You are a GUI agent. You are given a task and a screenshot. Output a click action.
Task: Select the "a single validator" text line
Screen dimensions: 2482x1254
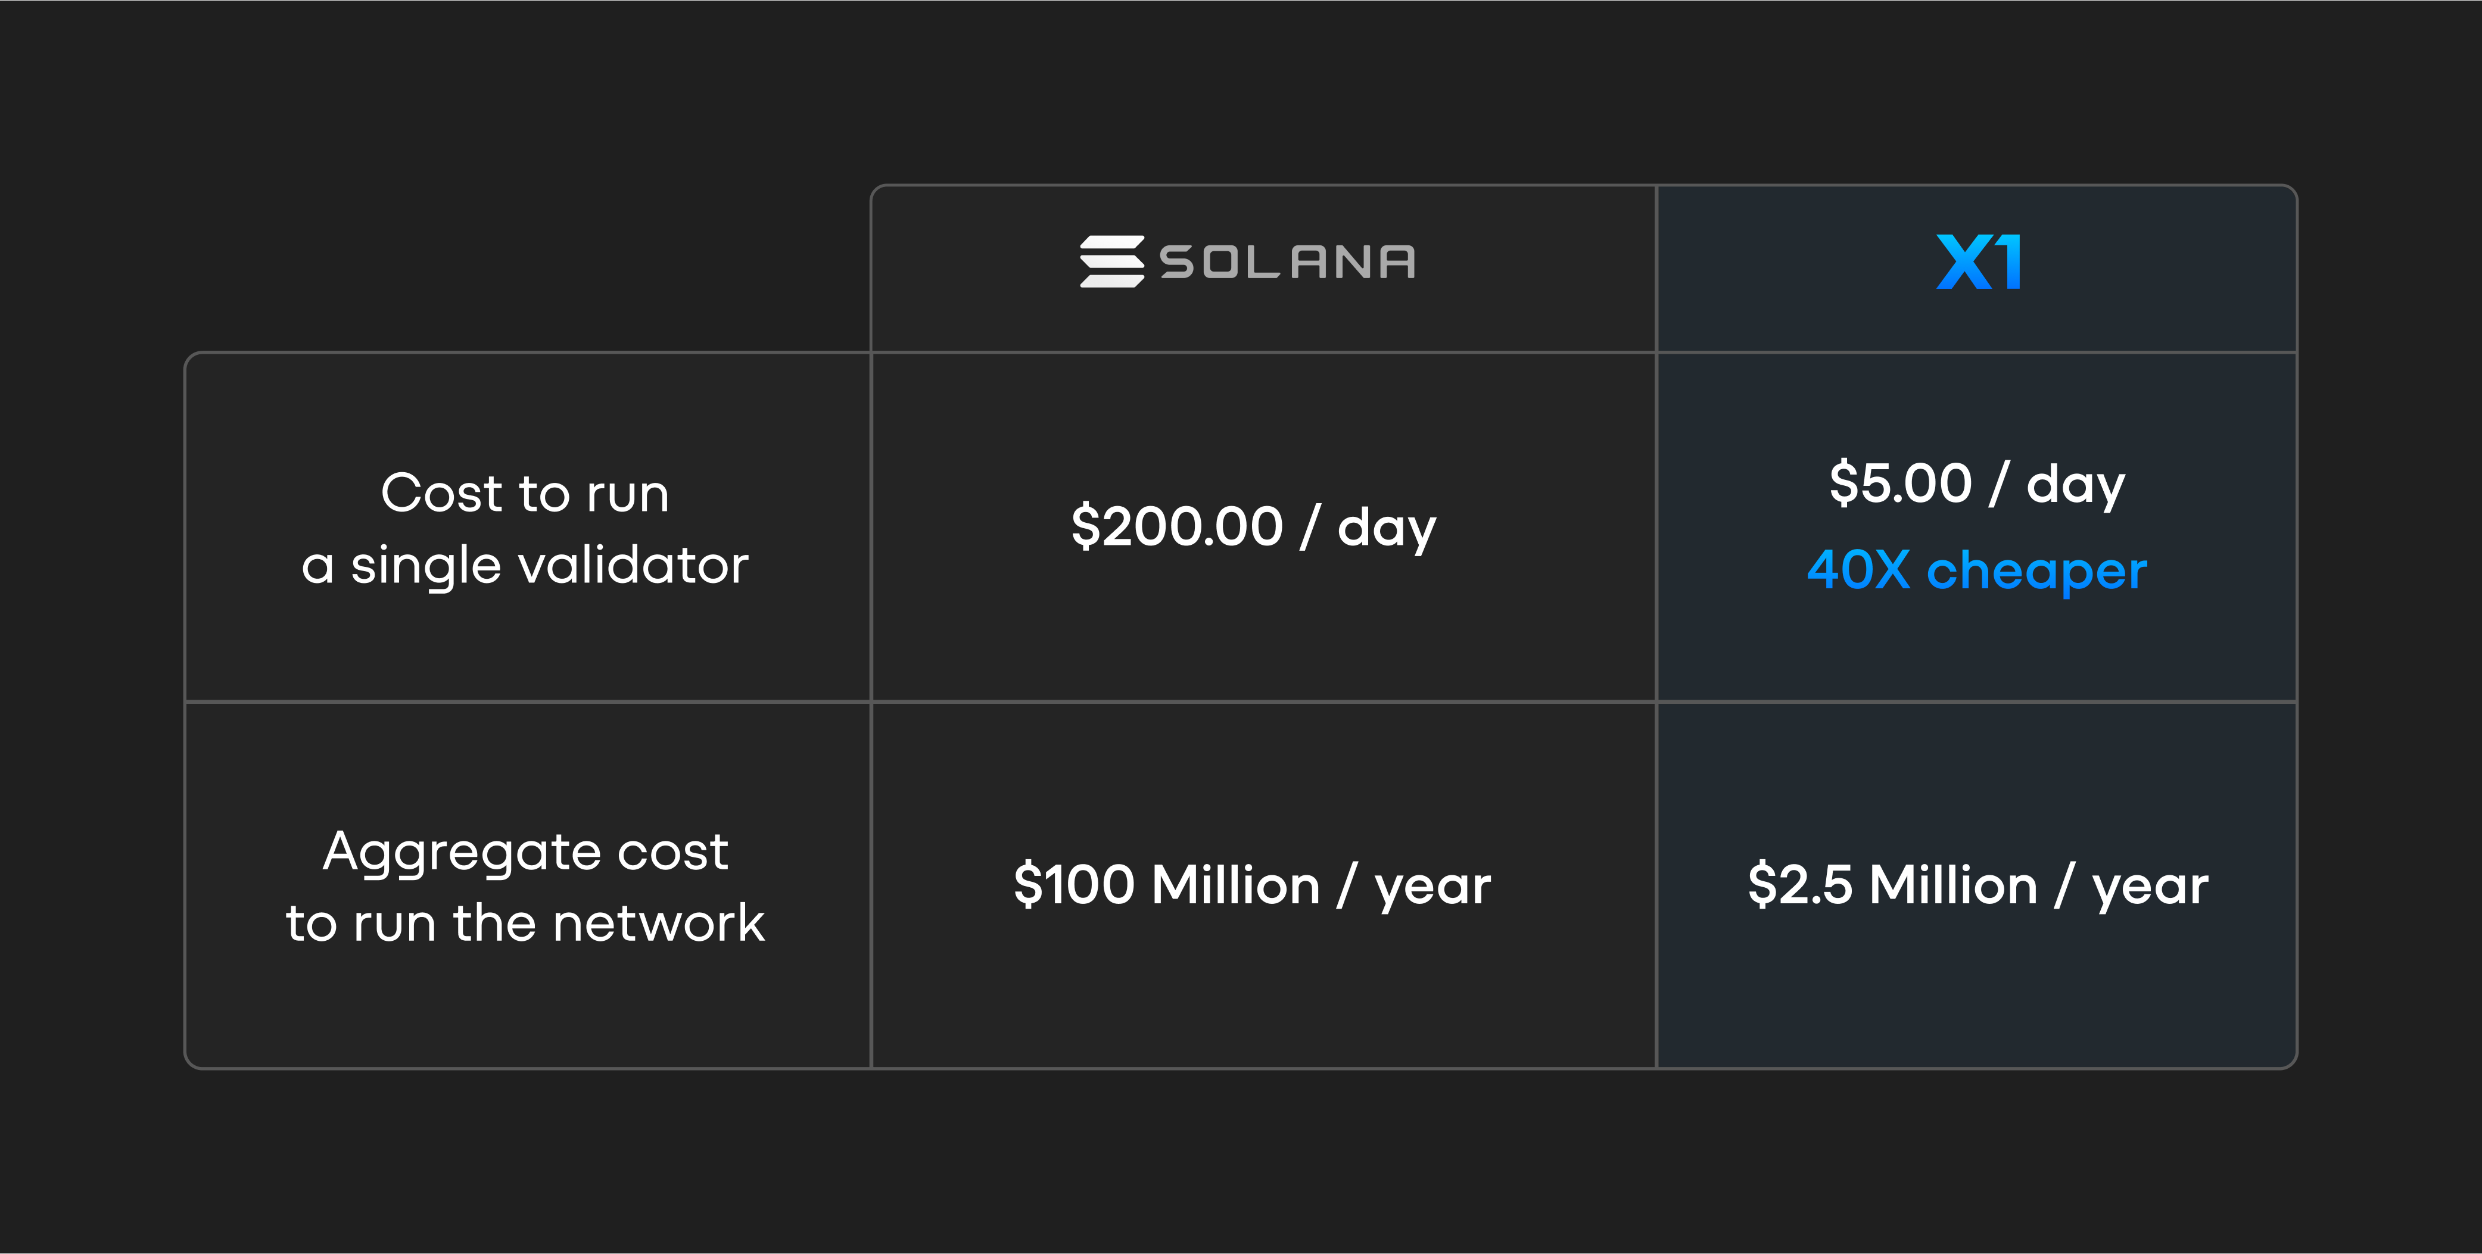pyautogui.click(x=525, y=565)
